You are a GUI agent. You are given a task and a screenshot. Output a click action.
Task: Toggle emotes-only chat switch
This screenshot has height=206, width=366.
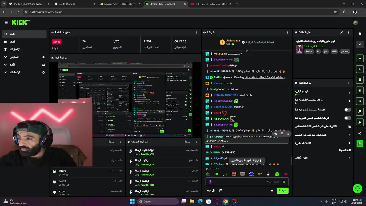348,118
